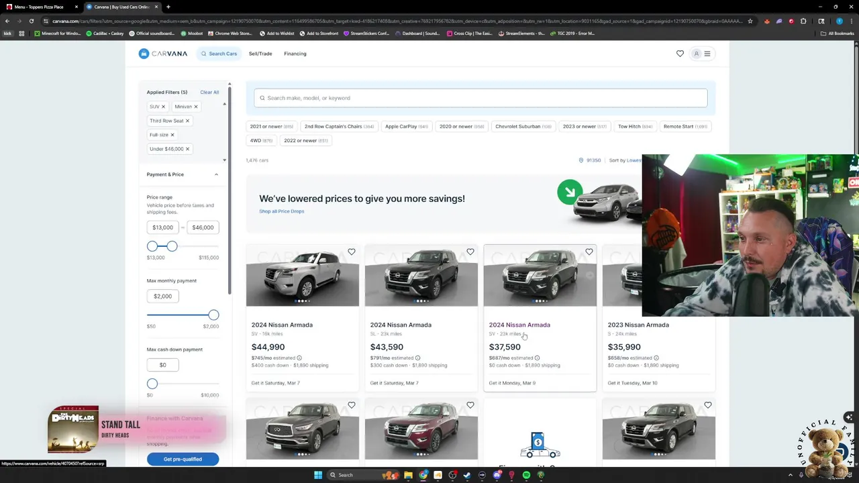Open File Explorer from taskbar

(408, 475)
